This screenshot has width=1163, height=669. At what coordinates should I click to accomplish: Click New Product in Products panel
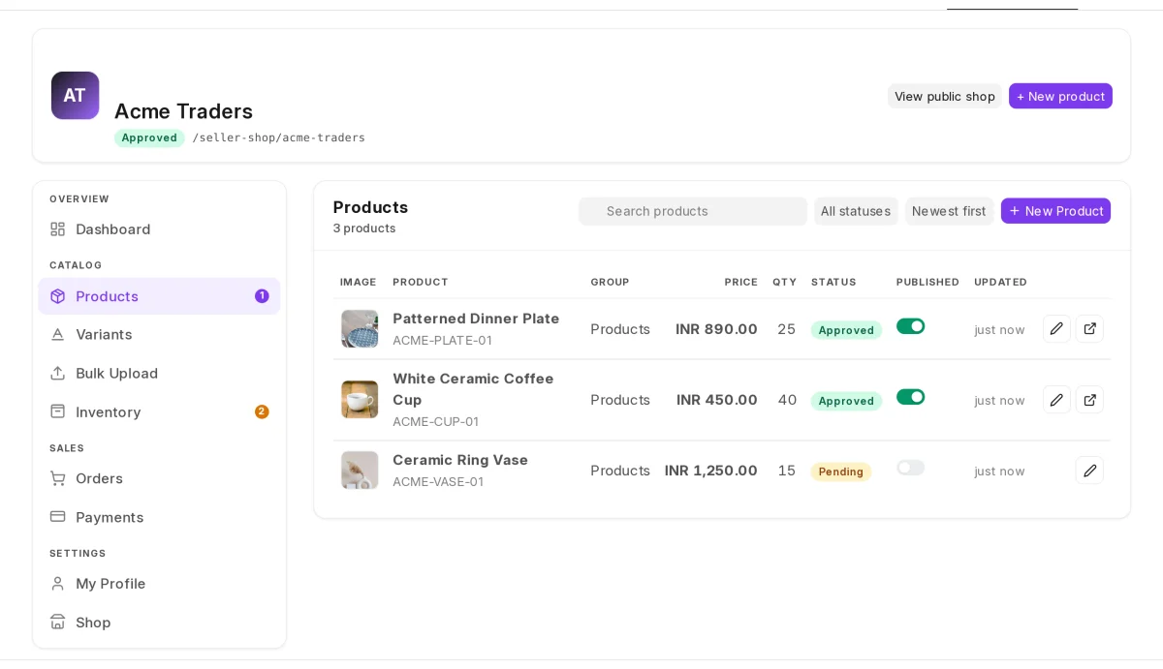(x=1055, y=211)
